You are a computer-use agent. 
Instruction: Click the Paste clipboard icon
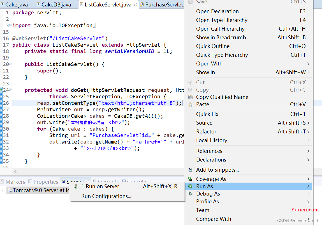tap(190, 104)
